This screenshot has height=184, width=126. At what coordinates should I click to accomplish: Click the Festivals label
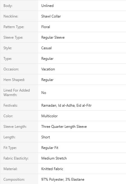click(11, 105)
